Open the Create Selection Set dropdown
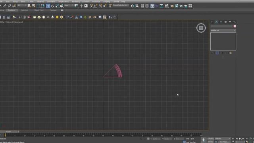The height and width of the screenshot is (143, 254). [x=121, y=5]
